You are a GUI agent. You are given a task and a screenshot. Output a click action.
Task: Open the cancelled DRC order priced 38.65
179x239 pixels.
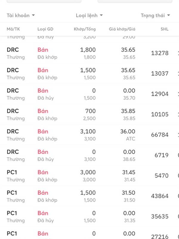coord(89,155)
